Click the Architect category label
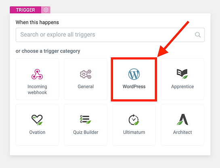The height and width of the screenshot is (168, 220). pyautogui.click(x=182, y=132)
